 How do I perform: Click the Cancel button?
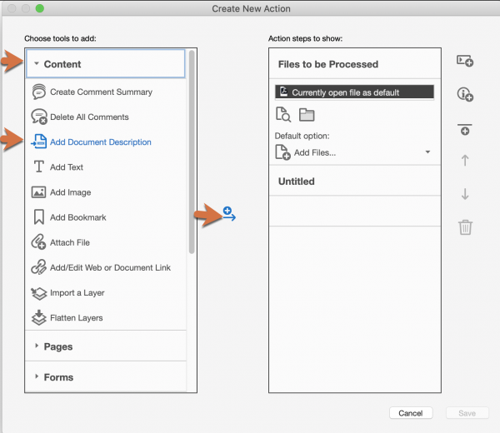pos(411,413)
